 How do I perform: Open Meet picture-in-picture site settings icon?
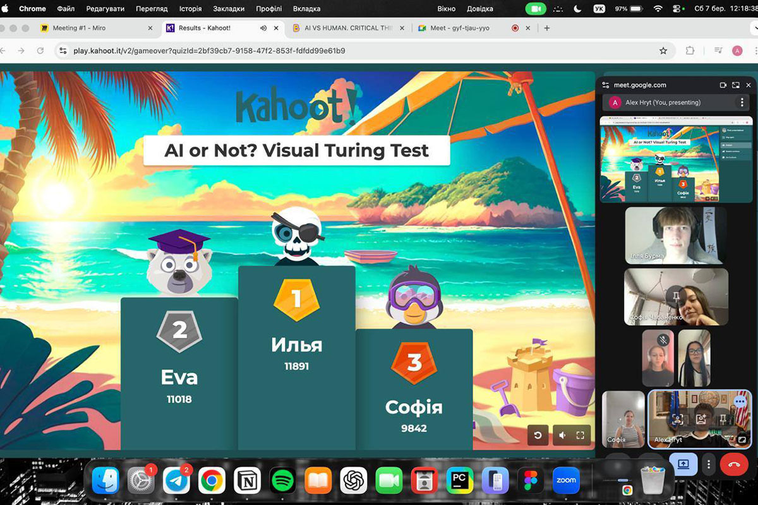click(606, 85)
